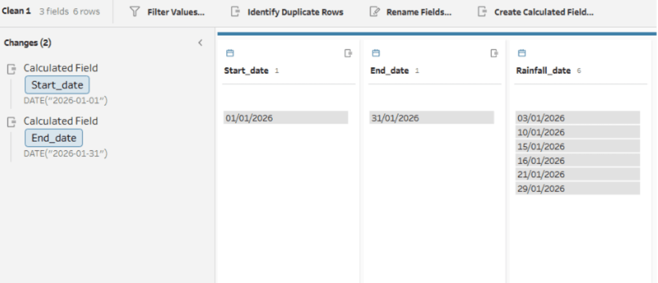Click the Create Calculated Field icon
Image resolution: width=658 pixels, height=283 pixels.
(482, 12)
